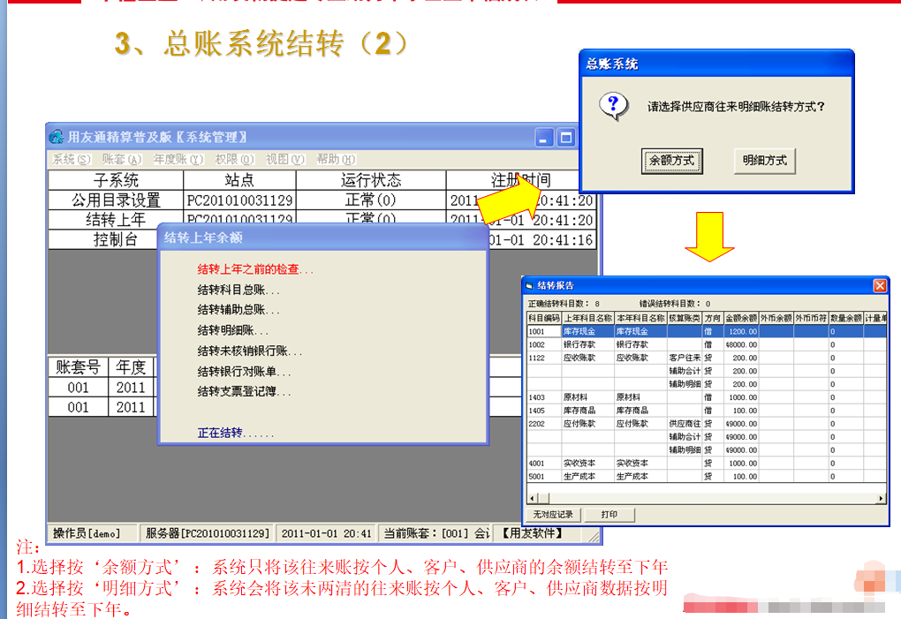Select the 子系统 column header

pyautogui.click(x=116, y=180)
